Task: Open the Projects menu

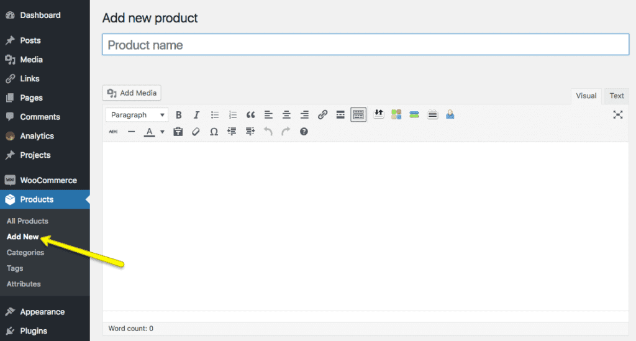Action: [x=45, y=155]
